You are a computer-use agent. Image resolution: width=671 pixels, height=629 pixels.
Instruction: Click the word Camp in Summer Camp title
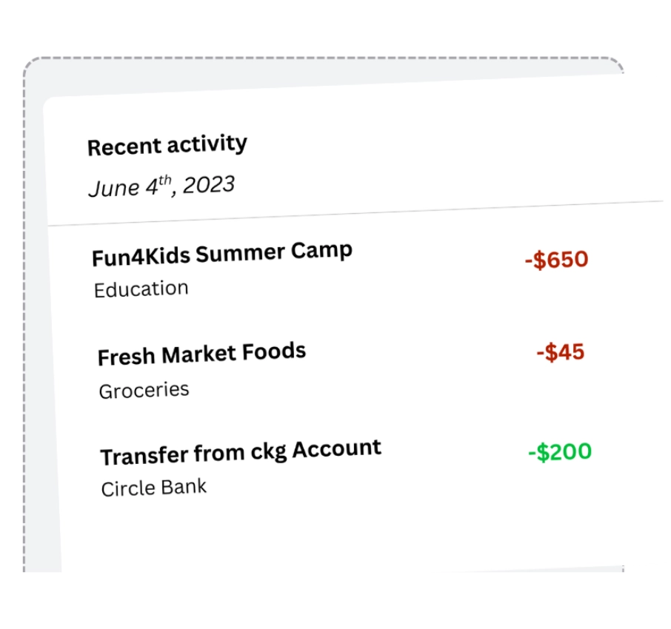point(321,251)
